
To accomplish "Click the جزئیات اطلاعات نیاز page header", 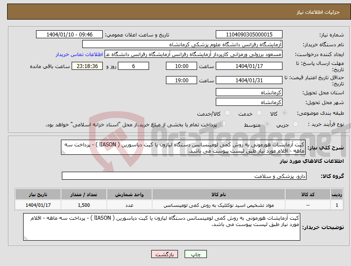I will pyautogui.click(x=318, y=12).
